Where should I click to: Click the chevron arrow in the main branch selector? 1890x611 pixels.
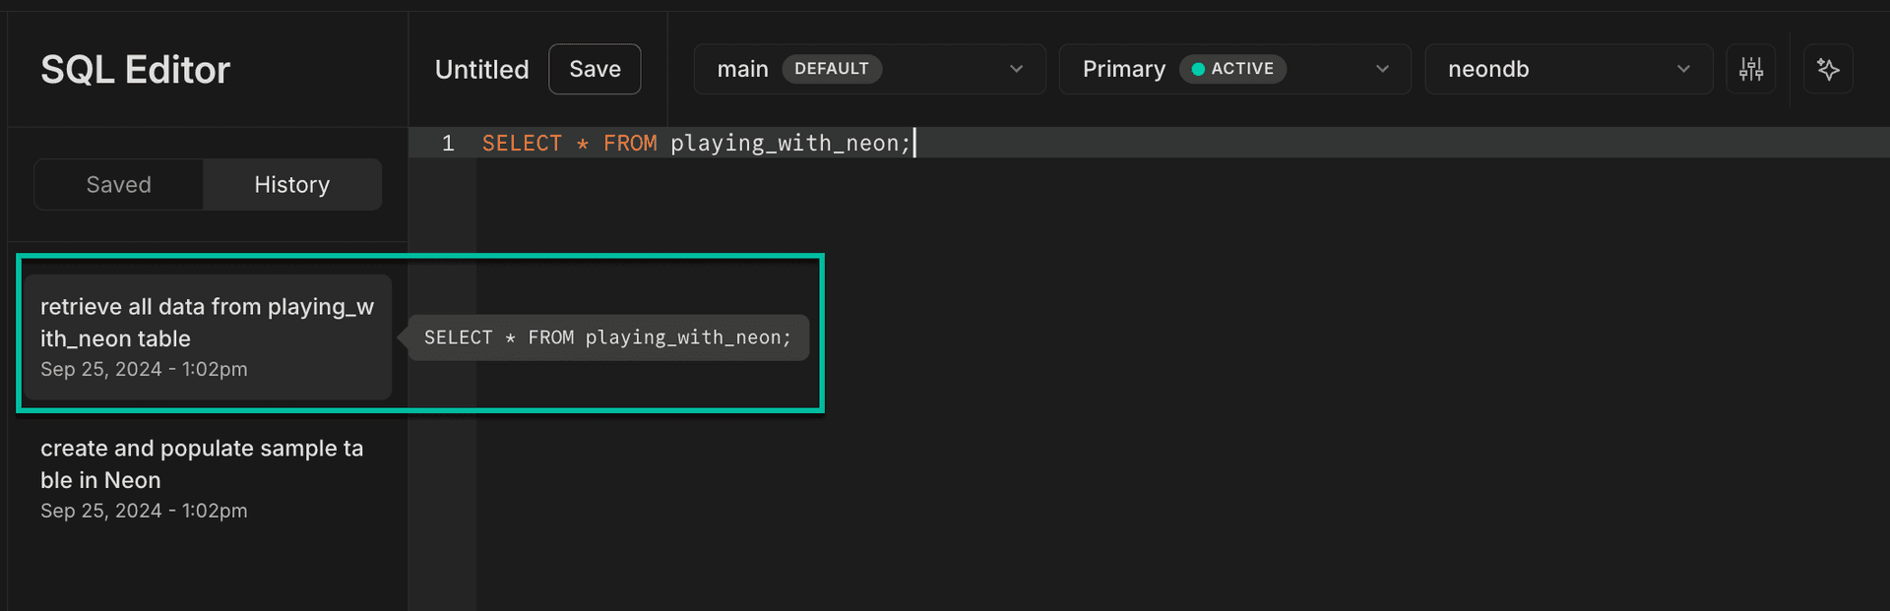1016,69
